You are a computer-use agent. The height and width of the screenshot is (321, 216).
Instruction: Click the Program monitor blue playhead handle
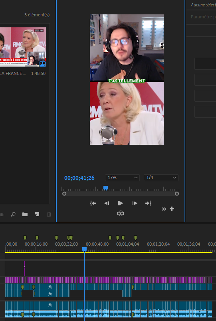coord(105,188)
